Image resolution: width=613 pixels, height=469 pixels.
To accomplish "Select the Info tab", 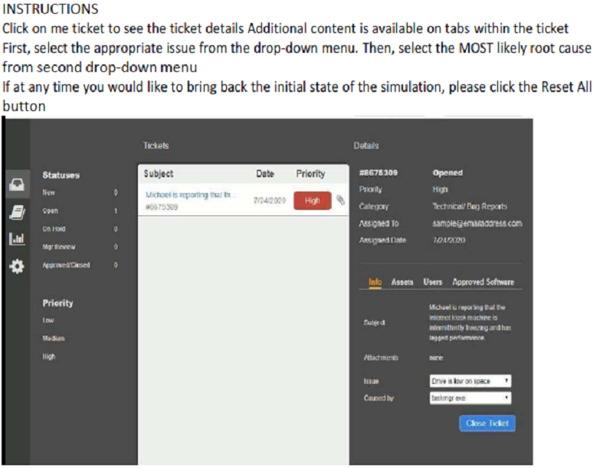I will point(375,282).
